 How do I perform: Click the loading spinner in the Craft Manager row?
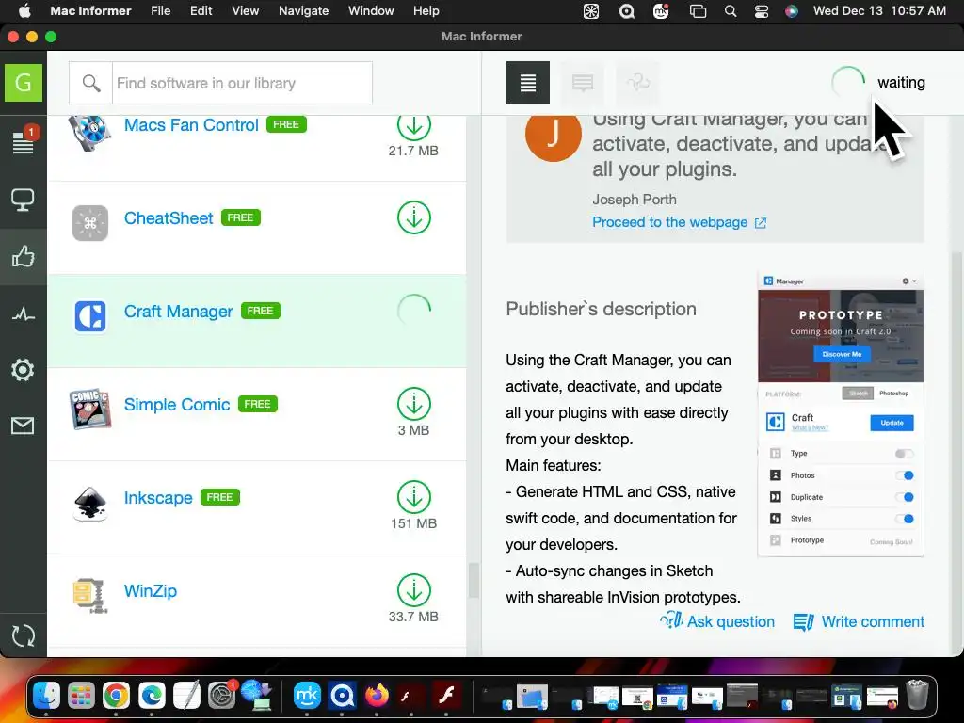(414, 311)
